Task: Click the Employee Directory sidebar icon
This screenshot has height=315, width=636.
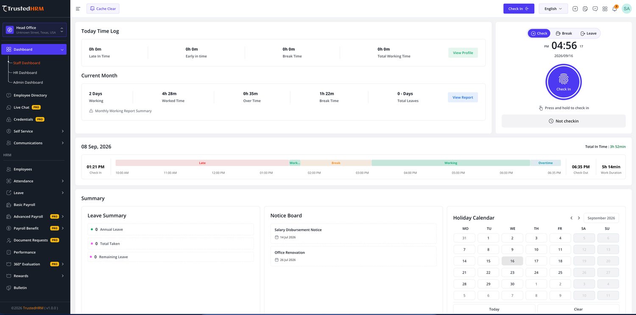Action: pos(8,95)
